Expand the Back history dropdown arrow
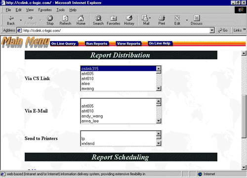This screenshot has width=247, height=178. click(x=21, y=20)
